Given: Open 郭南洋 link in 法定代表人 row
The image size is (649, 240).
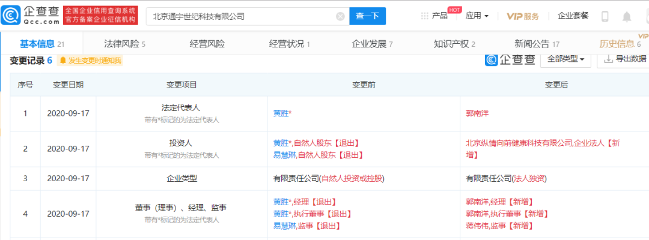Looking at the screenshot, I should [x=477, y=113].
